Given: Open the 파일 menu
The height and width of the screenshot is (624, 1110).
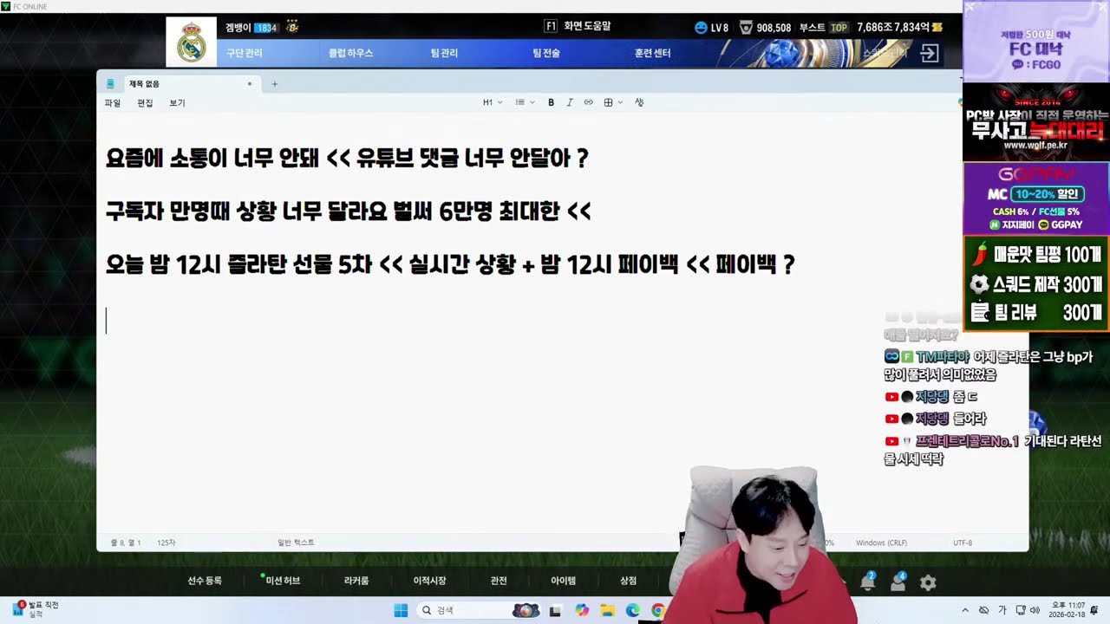Looking at the screenshot, I should [113, 103].
